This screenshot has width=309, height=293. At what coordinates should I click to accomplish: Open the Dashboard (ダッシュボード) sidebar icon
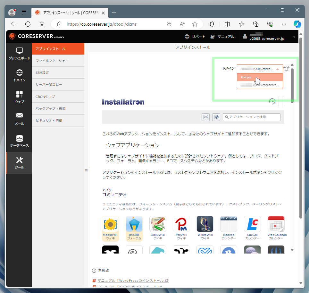19,54
